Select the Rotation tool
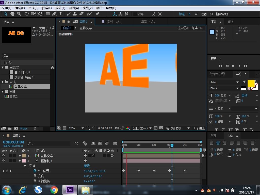Image resolution: width=260 pixels, height=195 pixels. (27, 14)
